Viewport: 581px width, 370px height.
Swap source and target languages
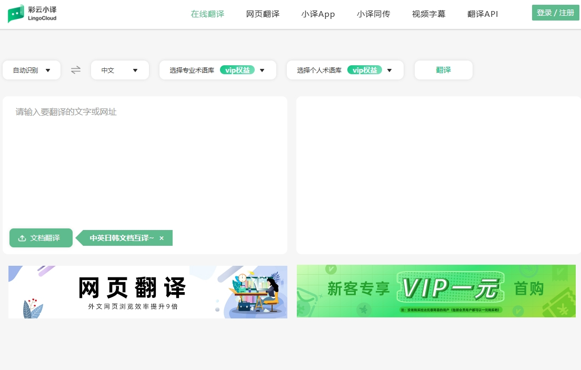click(76, 70)
